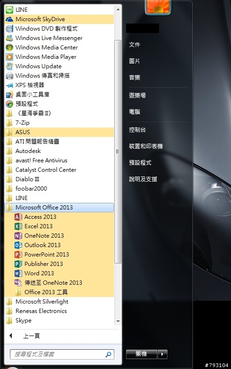Launch Publisher 2013 icon
The height and width of the screenshot is (369, 231).
pos(18,264)
